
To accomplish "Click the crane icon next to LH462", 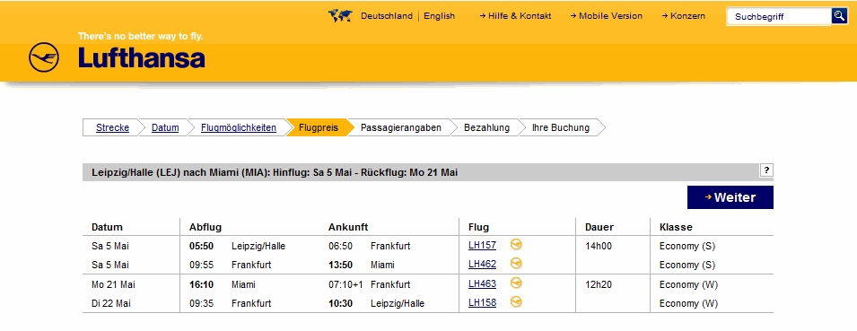I will pyautogui.click(x=516, y=264).
